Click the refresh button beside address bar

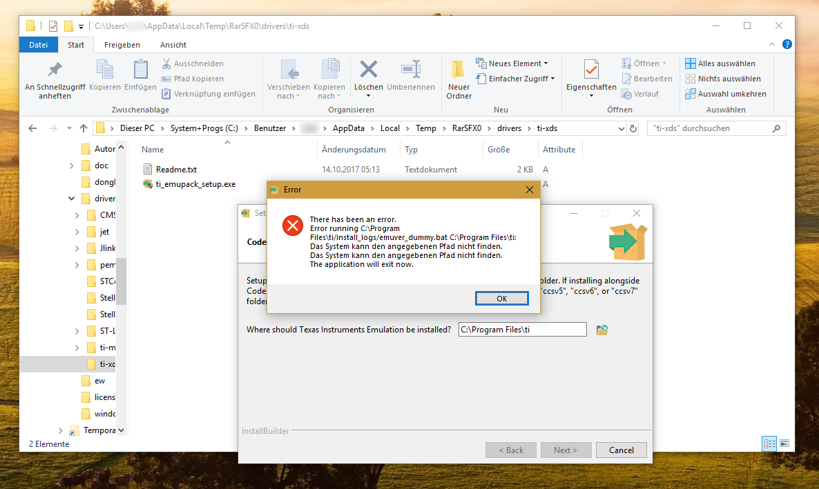[x=633, y=128]
